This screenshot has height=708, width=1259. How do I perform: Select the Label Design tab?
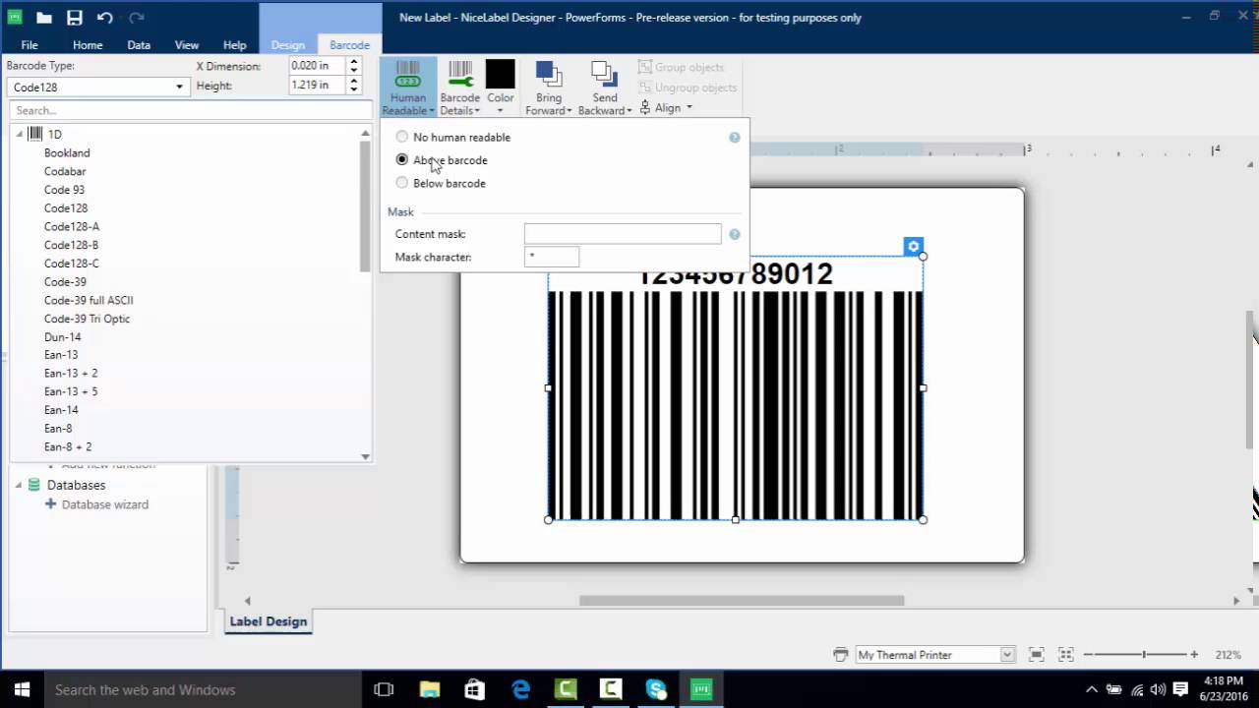268,621
